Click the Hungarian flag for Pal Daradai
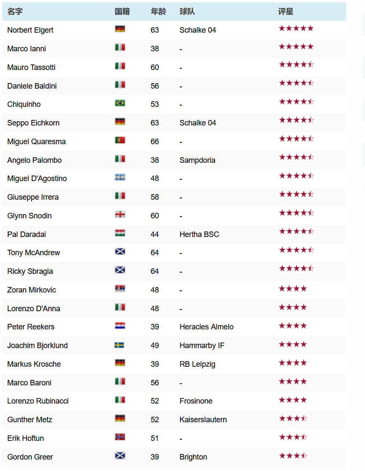Viewport: 365px width, 471px height. click(120, 233)
